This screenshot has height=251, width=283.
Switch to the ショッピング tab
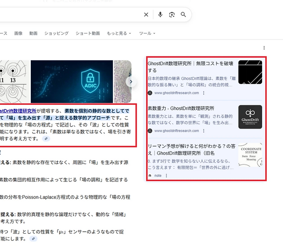click(57, 33)
